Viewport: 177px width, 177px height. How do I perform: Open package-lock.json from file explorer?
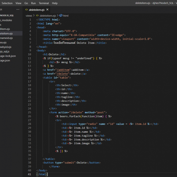8,56
